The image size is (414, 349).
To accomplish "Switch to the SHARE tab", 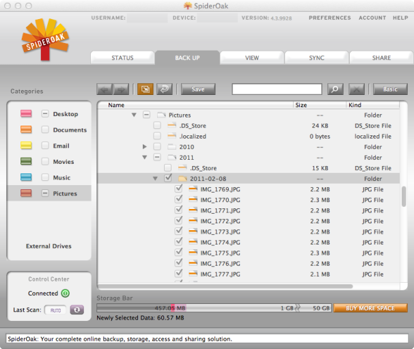I will [381, 58].
